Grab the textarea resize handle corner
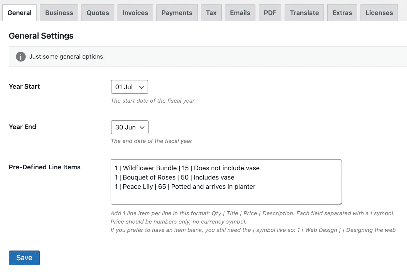The image size is (407, 272). tap(340, 203)
